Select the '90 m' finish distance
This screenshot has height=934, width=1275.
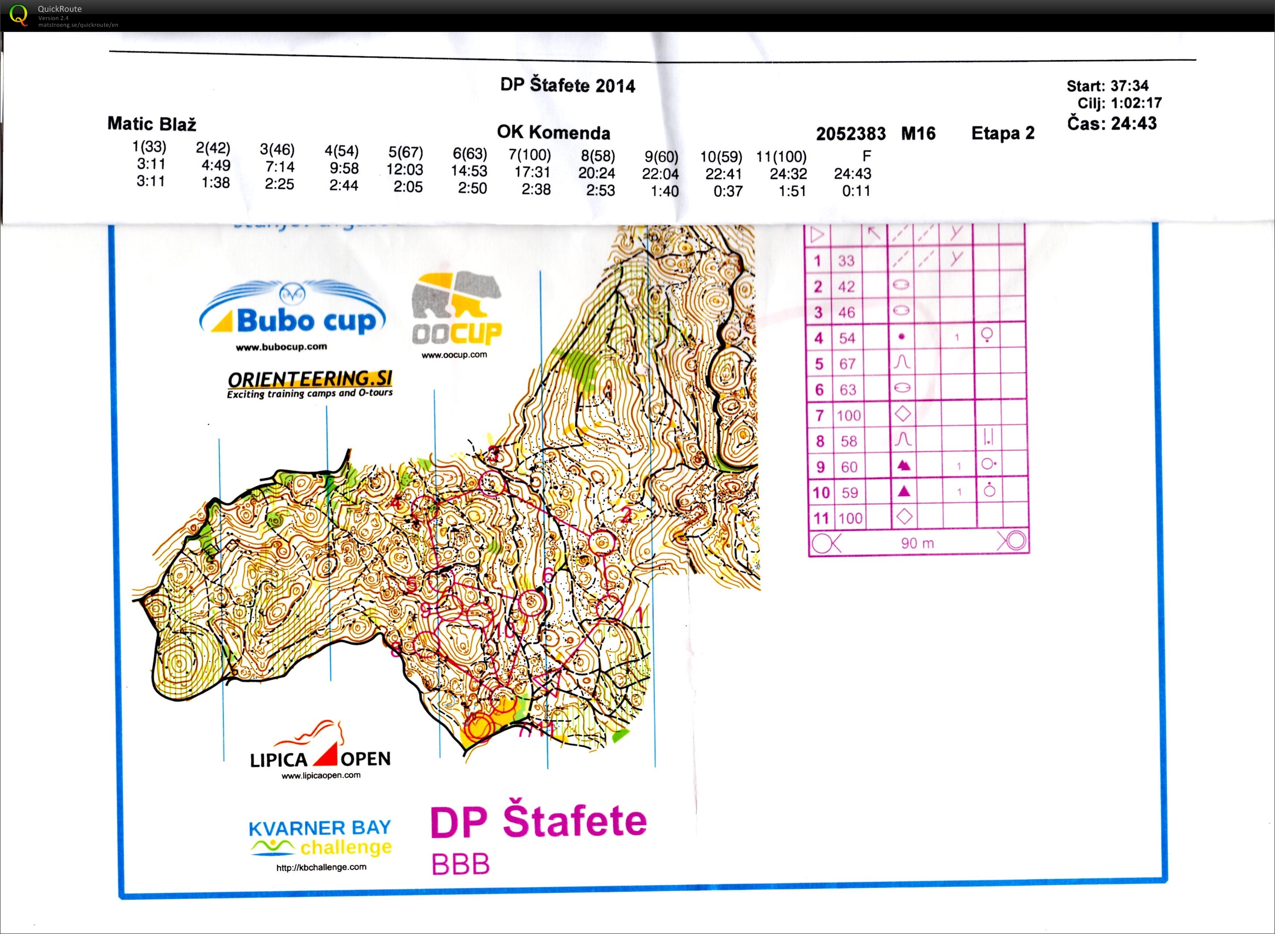(917, 543)
